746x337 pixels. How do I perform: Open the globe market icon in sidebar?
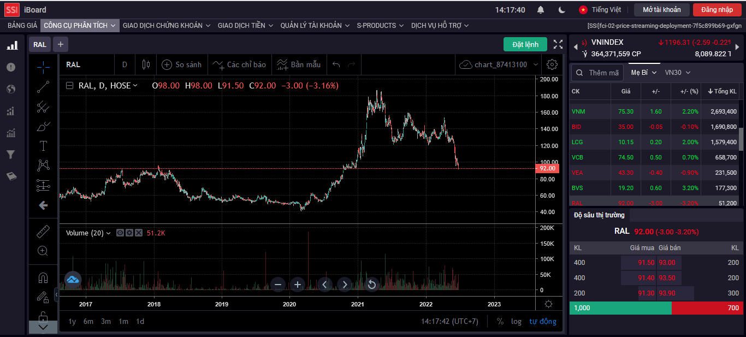coord(11,89)
